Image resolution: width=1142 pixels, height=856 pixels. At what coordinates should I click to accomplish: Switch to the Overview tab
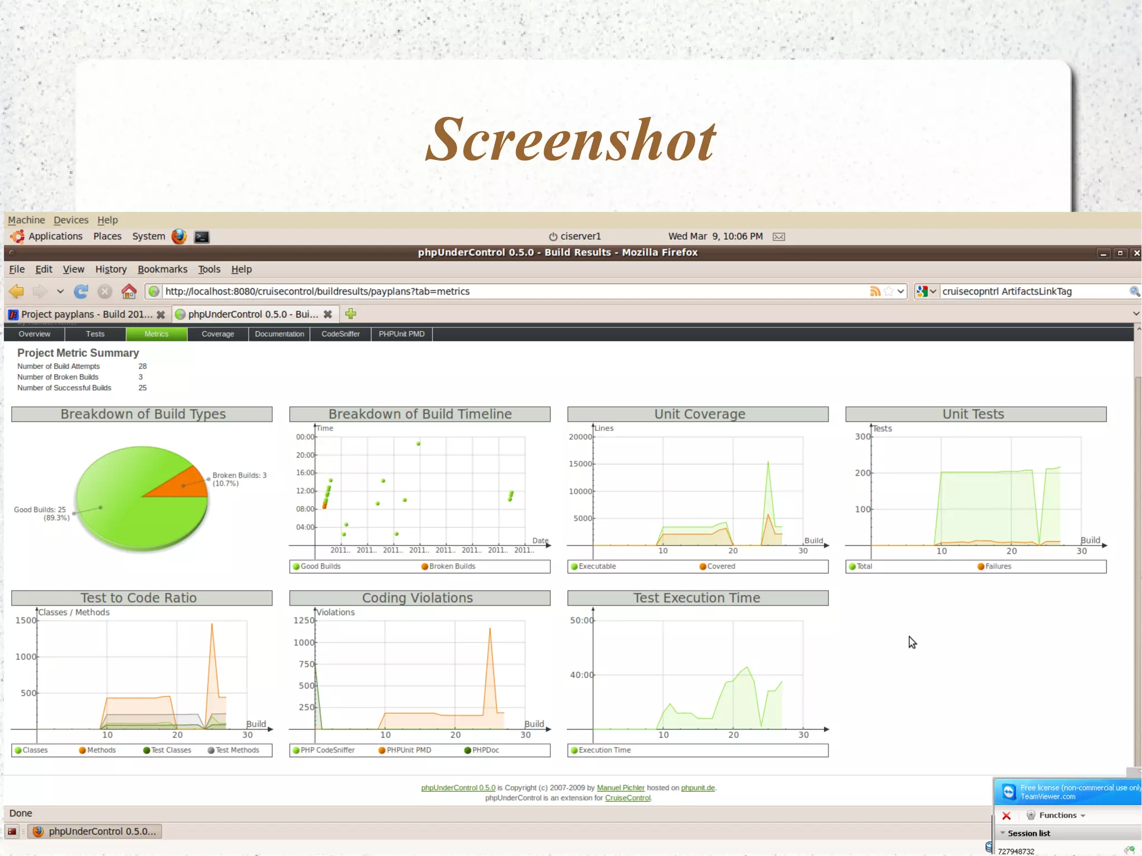(x=35, y=334)
